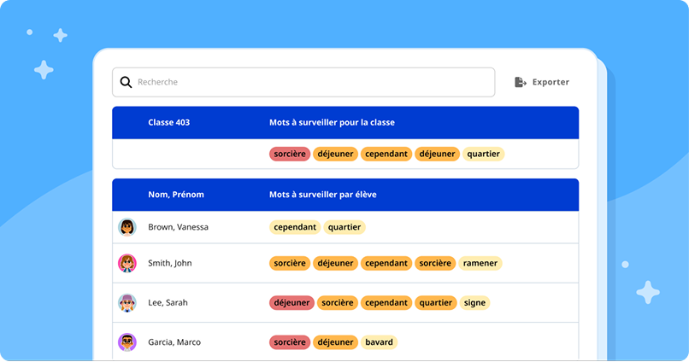Open Vanessa Brown's avatar
The width and height of the screenshot is (689, 362).
[127, 227]
